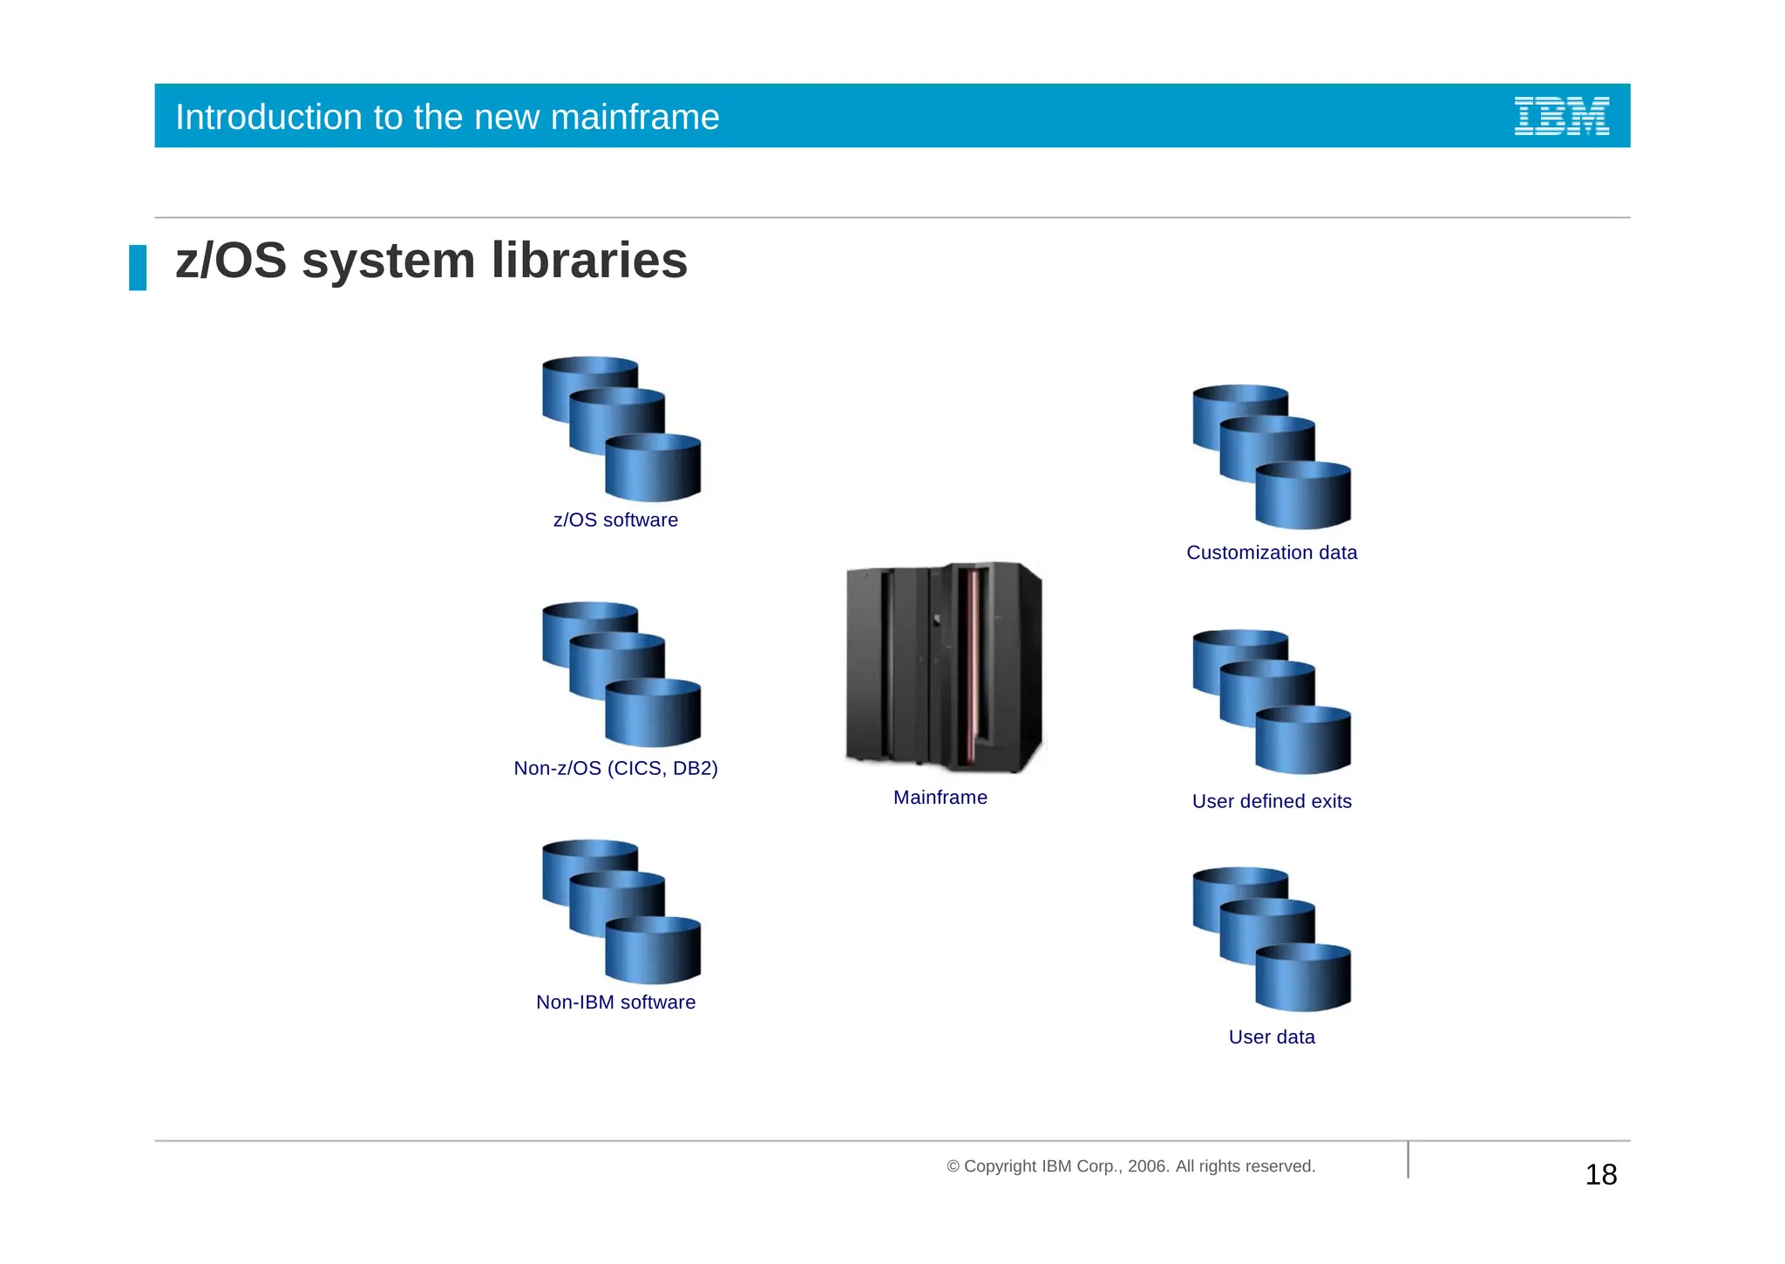This screenshot has height=1264, width=1785.
Task: Click the 'User data' caption text
Action: tap(1271, 1037)
